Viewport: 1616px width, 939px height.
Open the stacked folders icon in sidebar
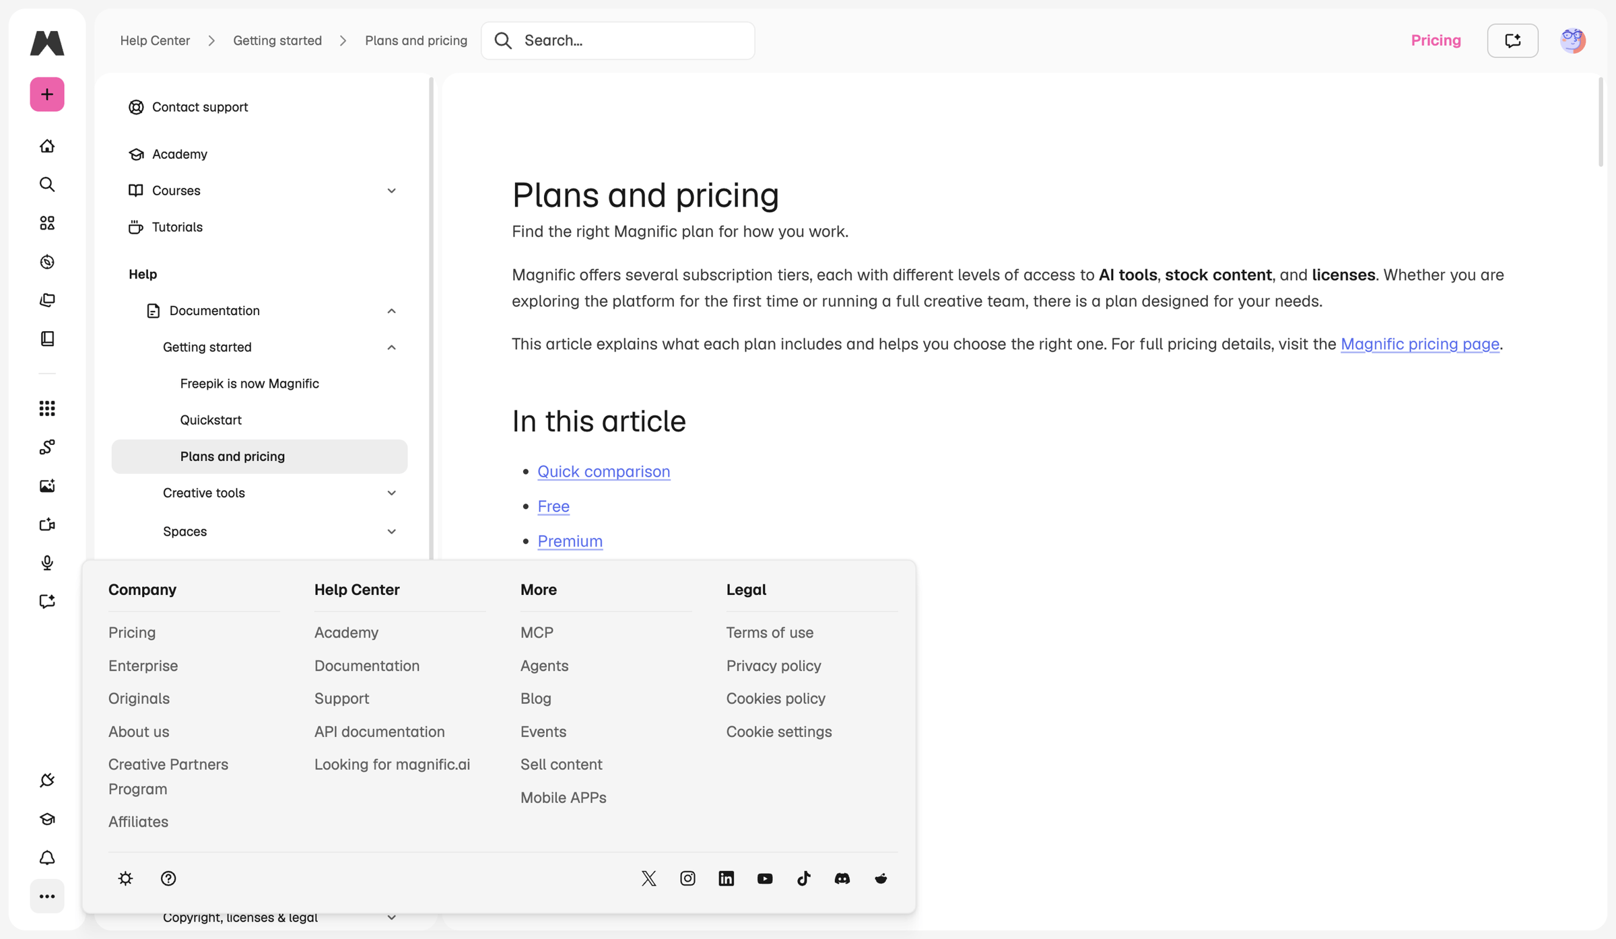(x=47, y=300)
